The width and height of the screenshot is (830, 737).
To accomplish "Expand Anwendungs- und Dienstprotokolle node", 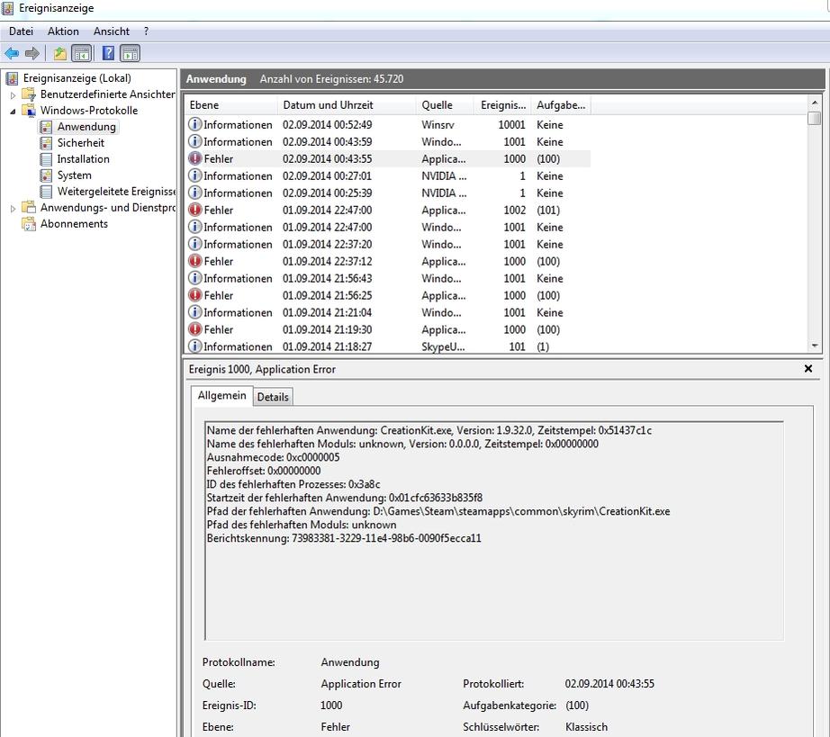I will (14, 208).
